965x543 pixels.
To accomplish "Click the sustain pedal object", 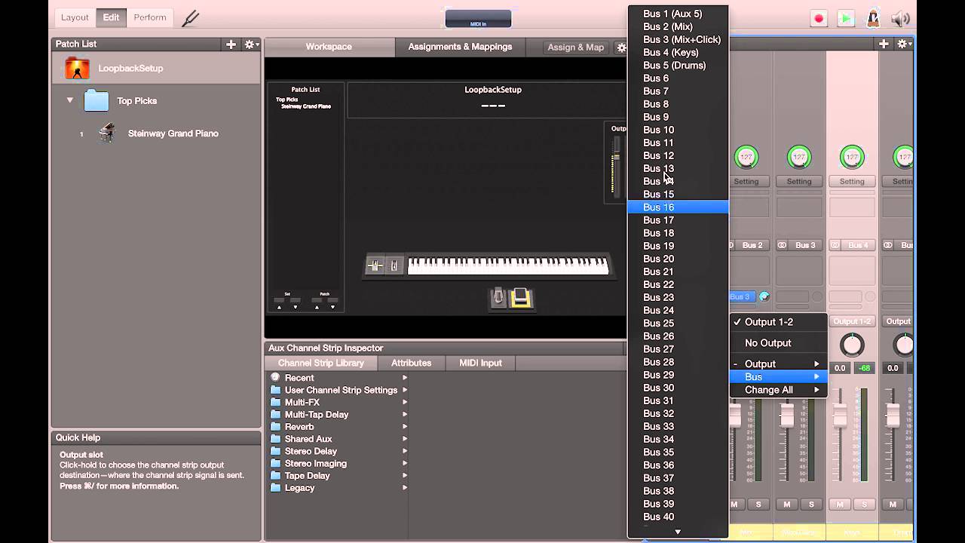I will [498, 299].
